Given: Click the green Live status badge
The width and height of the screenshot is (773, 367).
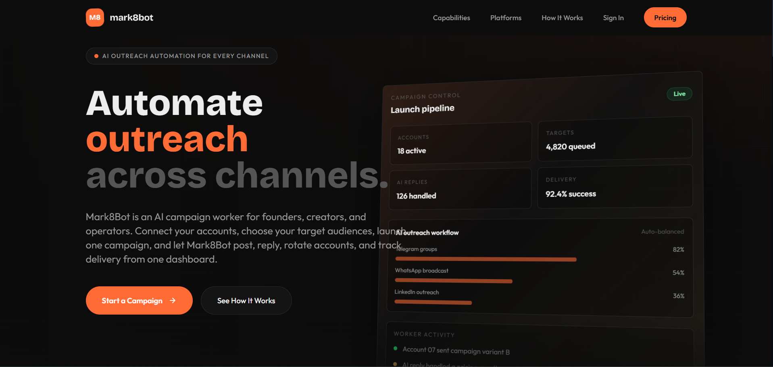Looking at the screenshot, I should pos(679,94).
